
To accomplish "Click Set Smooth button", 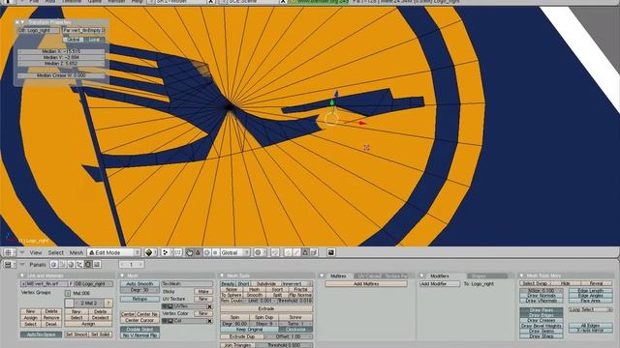I will point(76,334).
